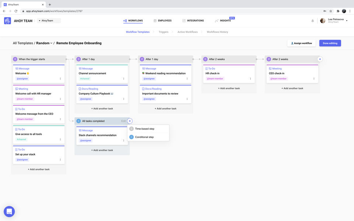Open a new browser tab
This screenshot has height=221, width=354.
tap(50, 4)
